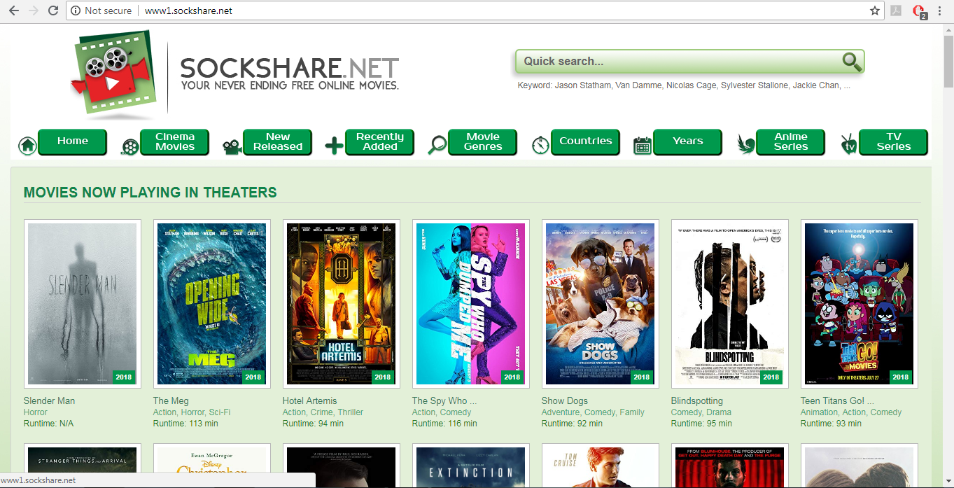Click Animation genre under Teen Titans Go
The image size is (954, 488).
(820, 412)
